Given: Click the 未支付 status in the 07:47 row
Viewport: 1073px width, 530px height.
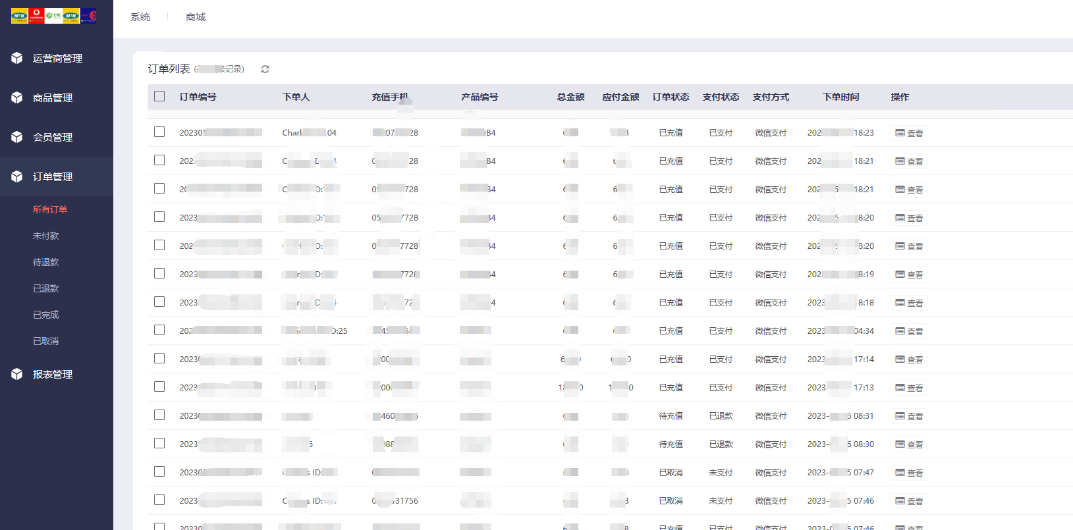Looking at the screenshot, I should pos(721,473).
